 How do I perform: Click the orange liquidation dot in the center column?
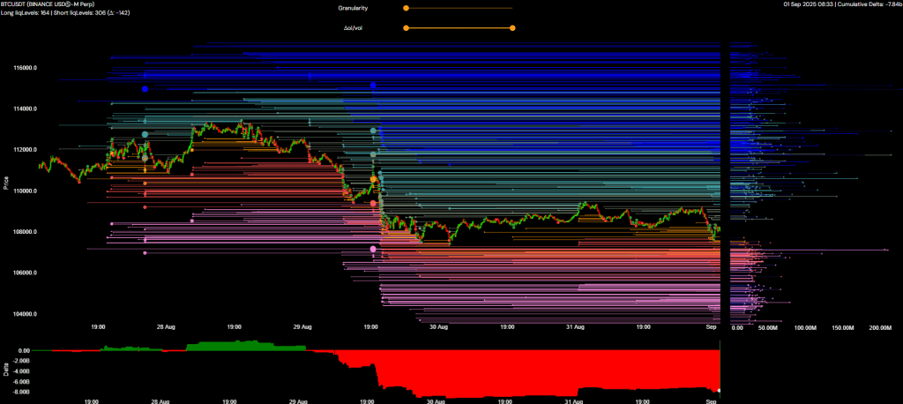point(373,179)
